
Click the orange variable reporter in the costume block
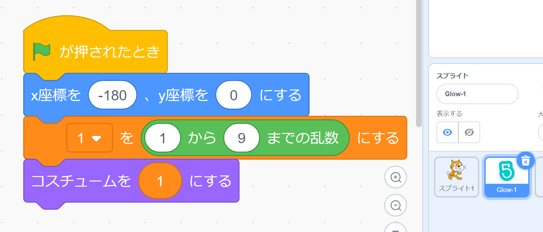tap(160, 181)
